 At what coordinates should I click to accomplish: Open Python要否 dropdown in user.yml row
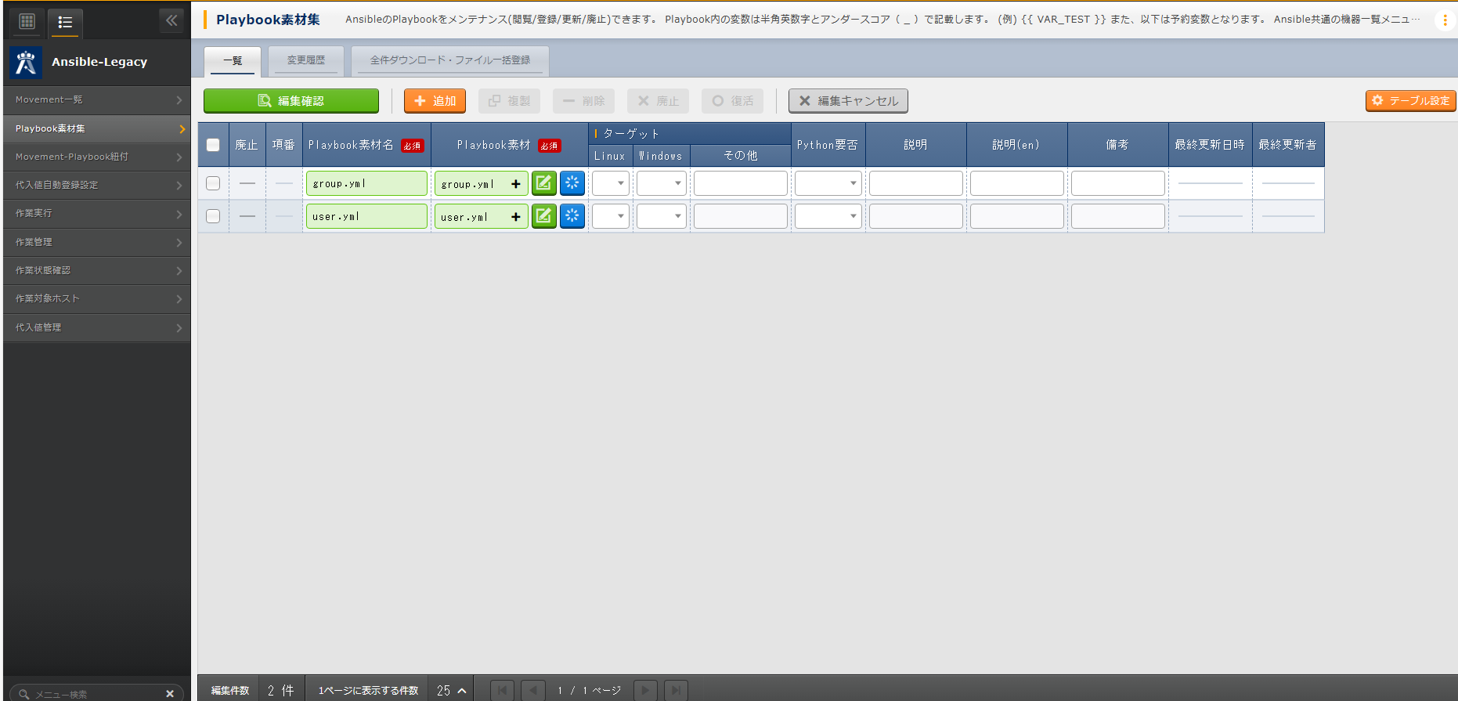point(828,216)
